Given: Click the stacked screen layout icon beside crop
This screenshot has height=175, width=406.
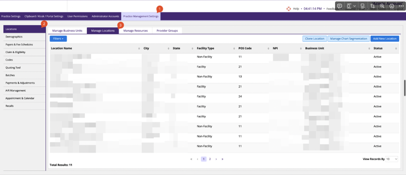Looking at the screenshot, I should pyautogui.click(x=363, y=6).
